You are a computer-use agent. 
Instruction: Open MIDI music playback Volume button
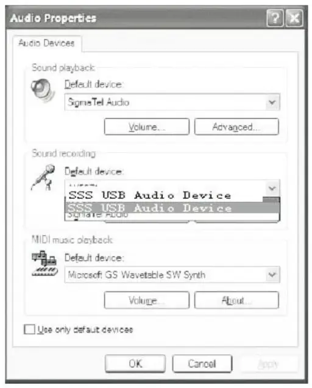147,300
